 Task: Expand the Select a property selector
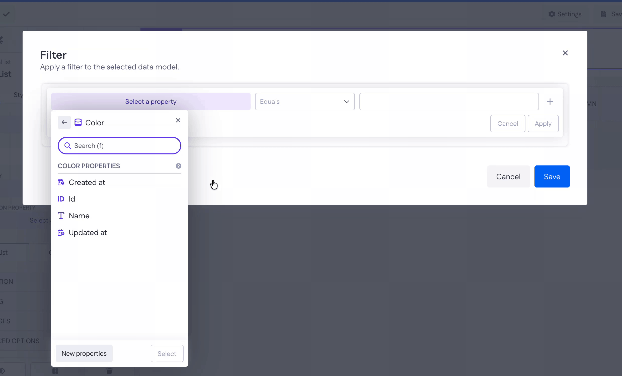151,102
